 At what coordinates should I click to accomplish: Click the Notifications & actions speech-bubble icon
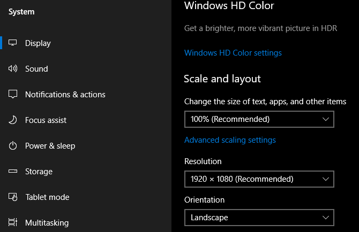[x=13, y=95]
